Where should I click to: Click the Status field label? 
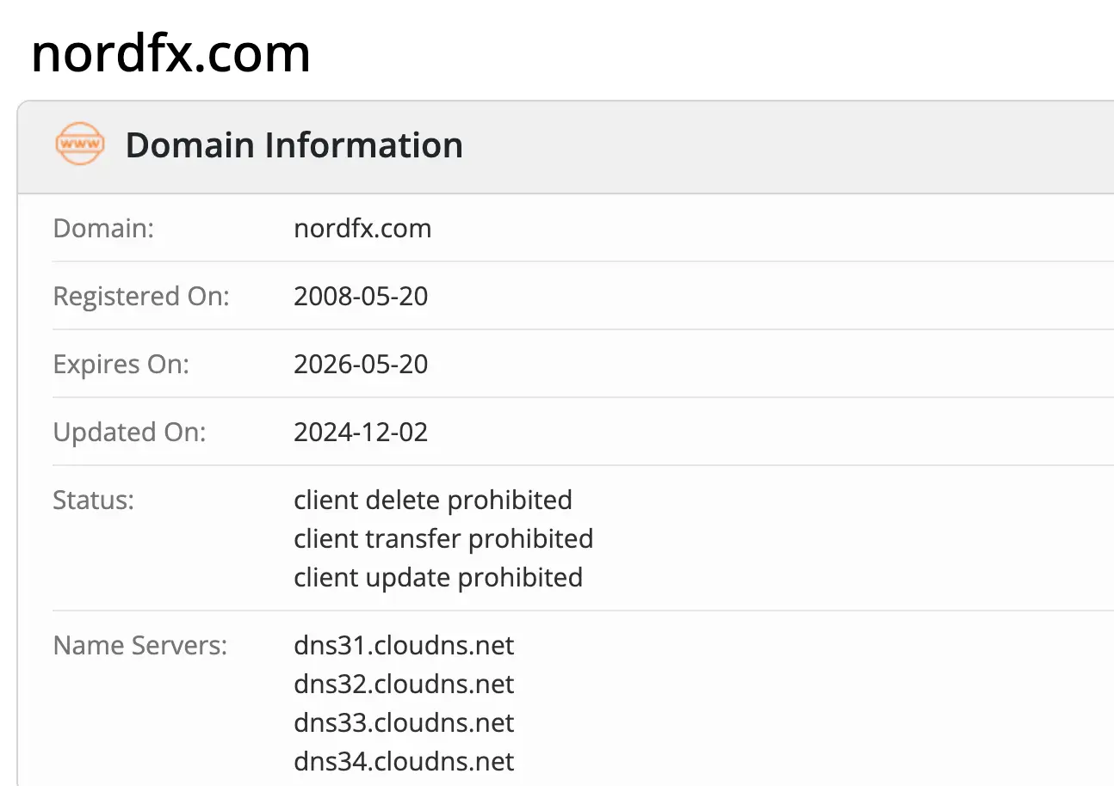pos(94,500)
